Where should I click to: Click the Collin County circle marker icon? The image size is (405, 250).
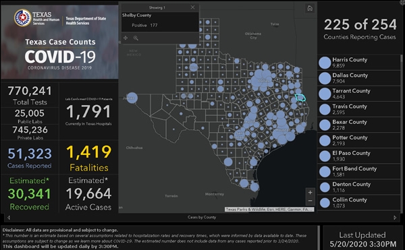pos(325,203)
